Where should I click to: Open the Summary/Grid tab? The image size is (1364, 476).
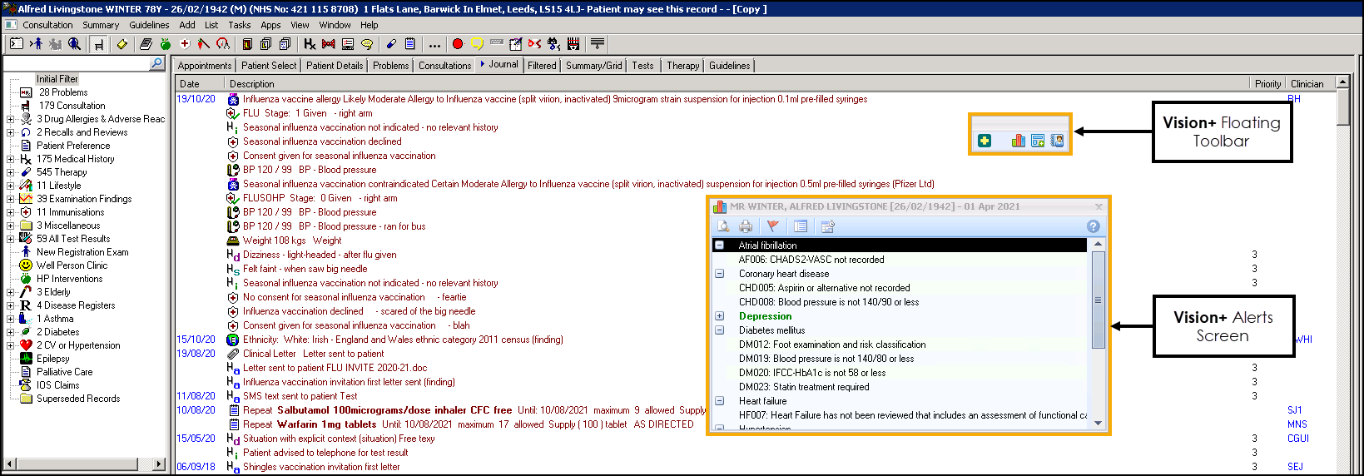(593, 66)
